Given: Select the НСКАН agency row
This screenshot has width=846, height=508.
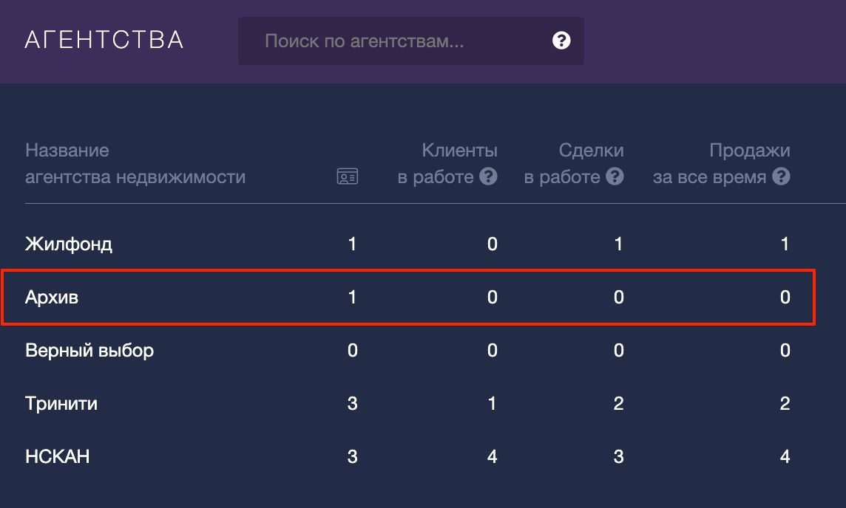Looking at the screenshot, I should coord(58,457).
